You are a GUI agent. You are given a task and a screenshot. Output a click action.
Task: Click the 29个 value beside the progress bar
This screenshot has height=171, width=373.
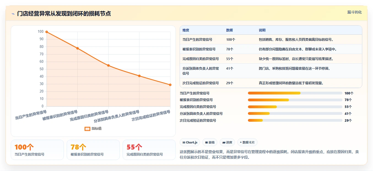tap(348, 120)
